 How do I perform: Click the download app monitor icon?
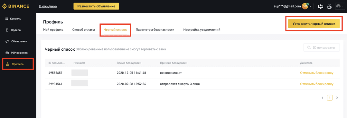(321, 6)
